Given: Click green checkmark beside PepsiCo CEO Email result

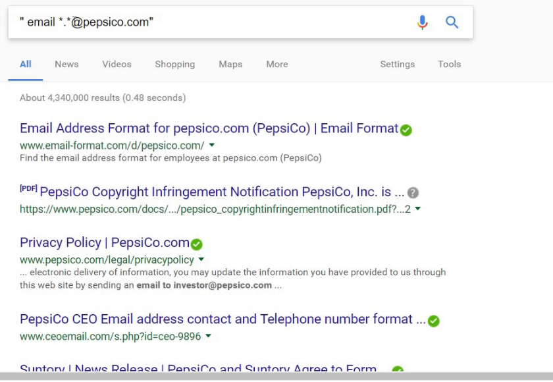Looking at the screenshot, I should [433, 321].
